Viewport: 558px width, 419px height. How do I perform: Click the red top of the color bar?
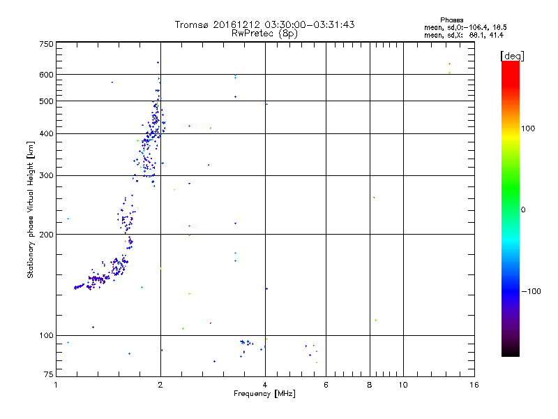[511, 68]
